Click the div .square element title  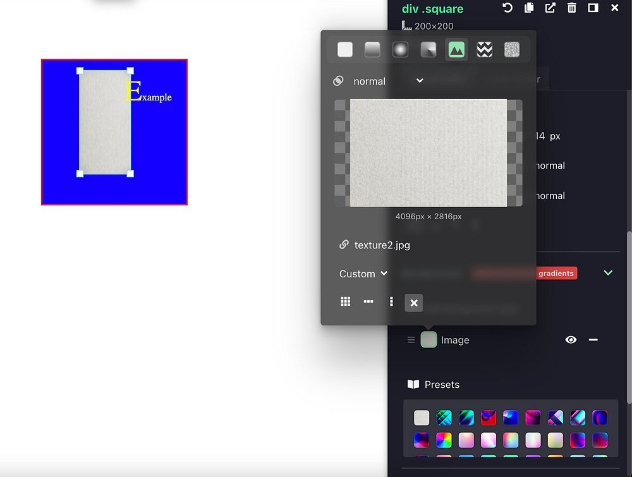point(432,9)
